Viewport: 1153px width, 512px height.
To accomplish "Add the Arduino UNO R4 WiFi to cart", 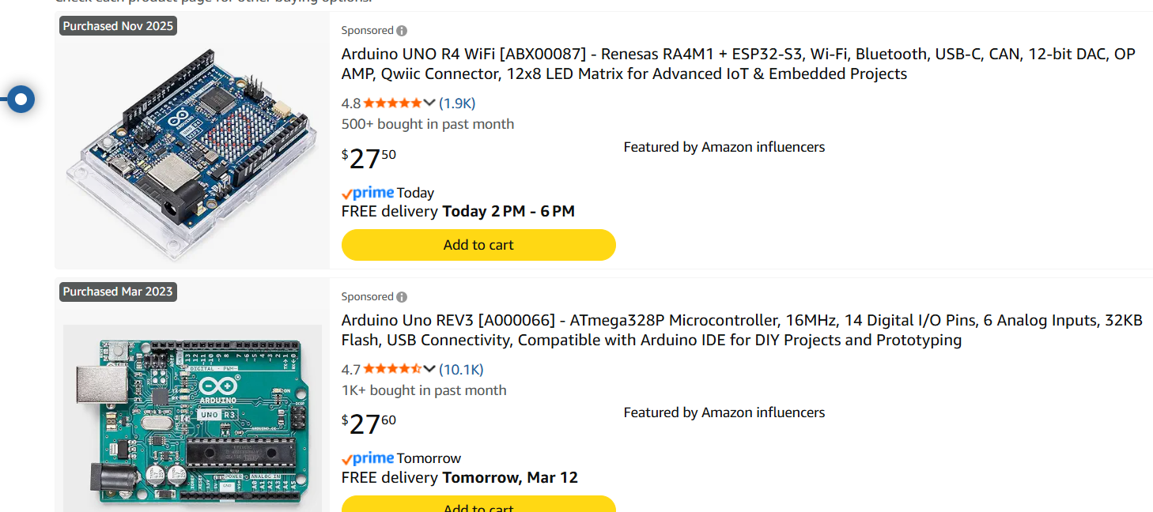I will (478, 245).
